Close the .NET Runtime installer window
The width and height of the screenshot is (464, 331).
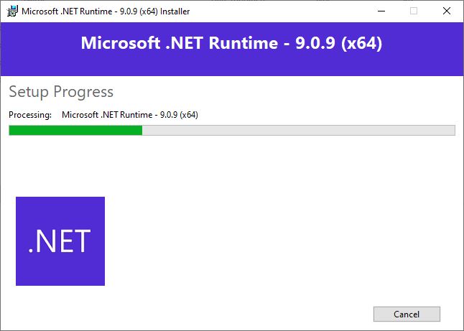[x=446, y=11]
